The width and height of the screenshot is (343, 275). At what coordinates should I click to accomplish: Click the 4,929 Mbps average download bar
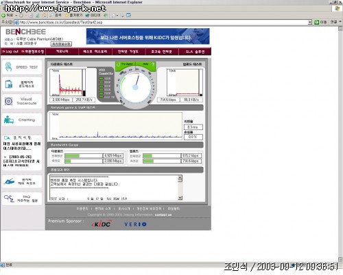point(94,156)
